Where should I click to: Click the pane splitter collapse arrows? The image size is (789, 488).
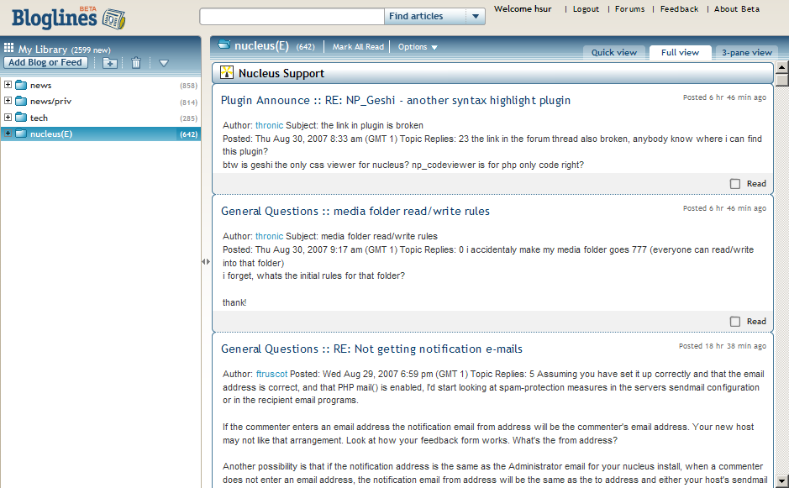[206, 262]
